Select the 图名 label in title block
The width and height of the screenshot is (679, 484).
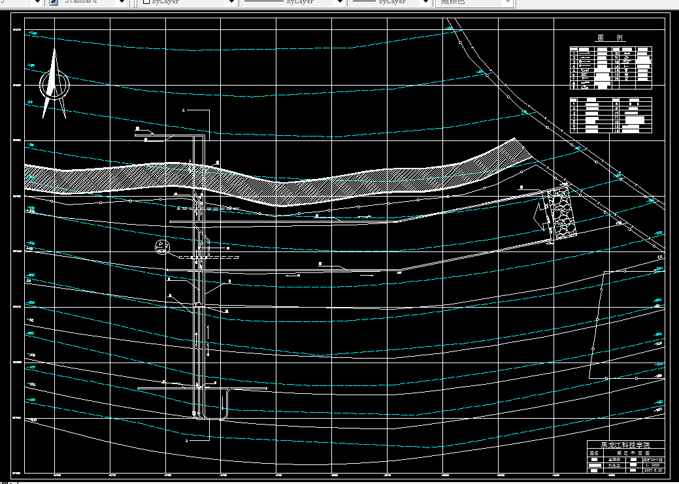pyautogui.click(x=594, y=453)
